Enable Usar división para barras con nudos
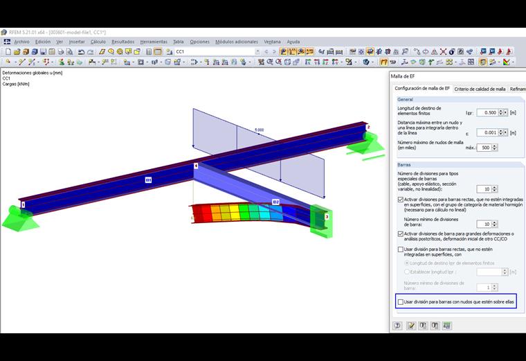The image size is (526, 361). pyautogui.click(x=400, y=302)
